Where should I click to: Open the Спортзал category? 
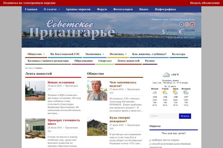tap(105, 61)
